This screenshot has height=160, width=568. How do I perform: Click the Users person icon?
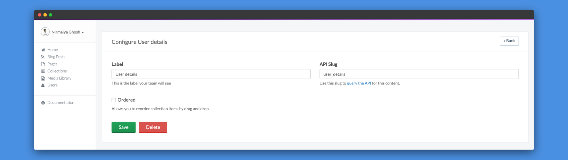(43, 85)
